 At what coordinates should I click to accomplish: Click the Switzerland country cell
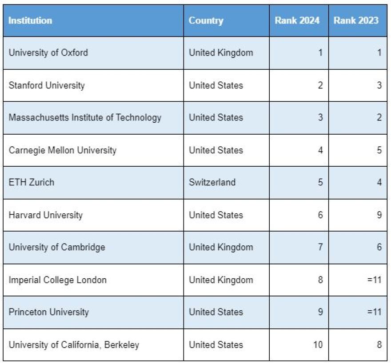pos(212,182)
